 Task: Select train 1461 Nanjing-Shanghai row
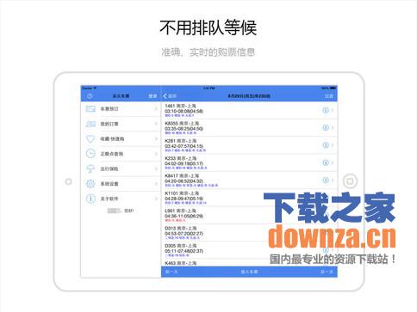point(249,110)
